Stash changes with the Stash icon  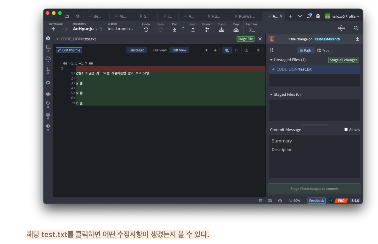pos(221,29)
